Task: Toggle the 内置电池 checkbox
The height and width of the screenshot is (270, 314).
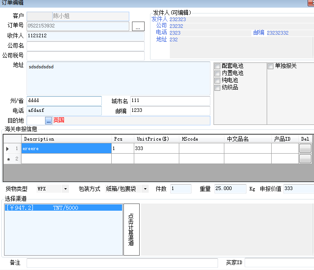Action: pyautogui.click(x=218, y=73)
